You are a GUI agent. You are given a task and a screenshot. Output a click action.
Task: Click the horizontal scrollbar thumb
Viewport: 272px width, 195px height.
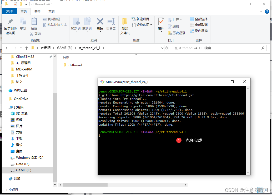pyautogui.click(x=85, y=184)
